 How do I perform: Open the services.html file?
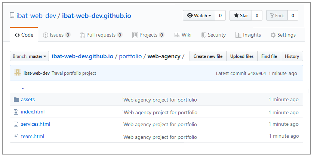tap(36, 124)
